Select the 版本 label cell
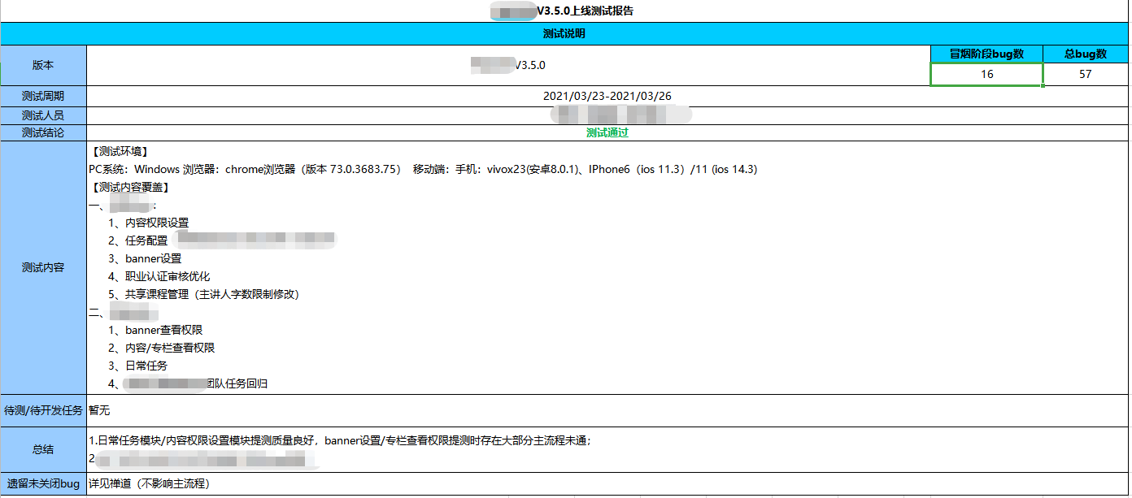 point(43,65)
